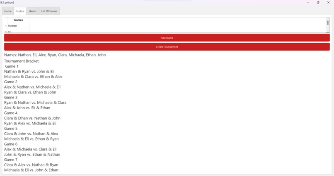Click 'Nathan & Ryan vs. John & Eli'
The width and height of the screenshot is (334, 176).
[x=29, y=71]
